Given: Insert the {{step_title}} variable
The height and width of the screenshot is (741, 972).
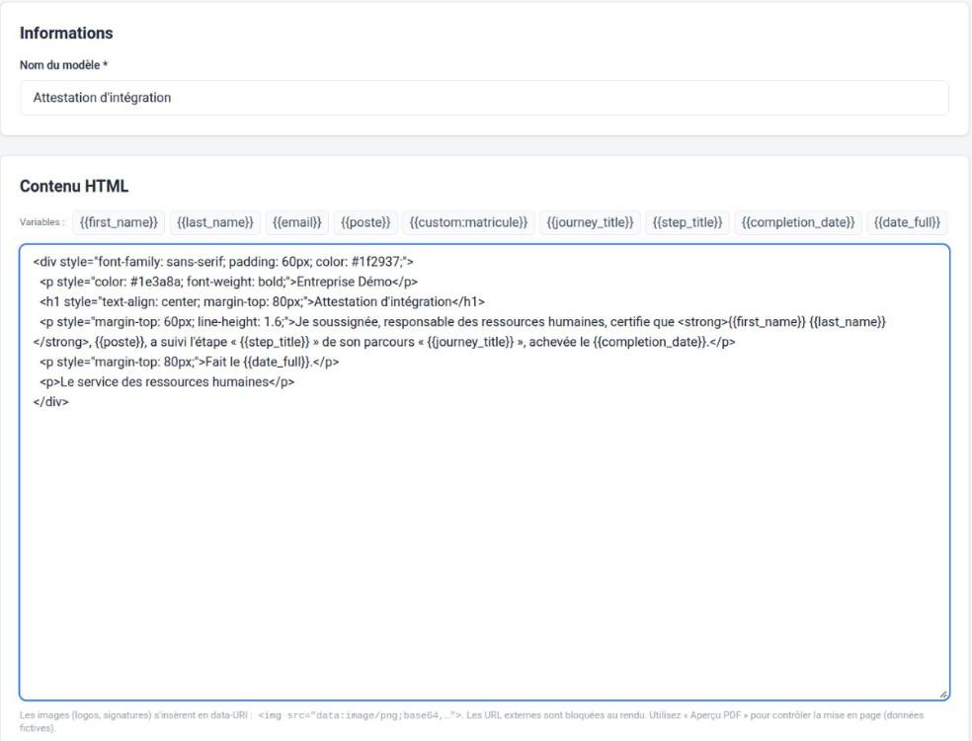Looking at the screenshot, I should pyautogui.click(x=687, y=222).
